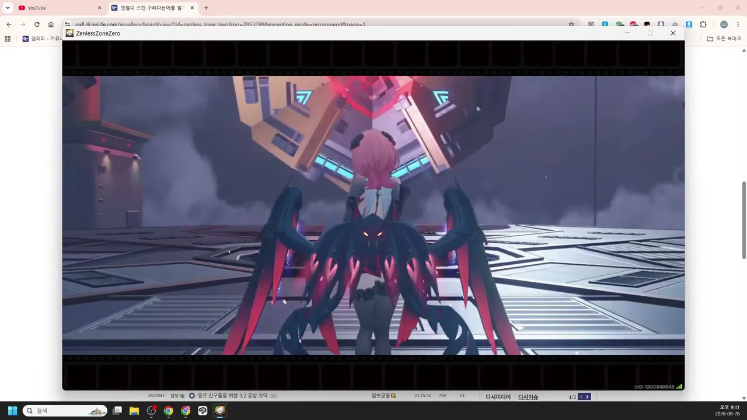Click the taskbar 검색 search box

(65, 411)
